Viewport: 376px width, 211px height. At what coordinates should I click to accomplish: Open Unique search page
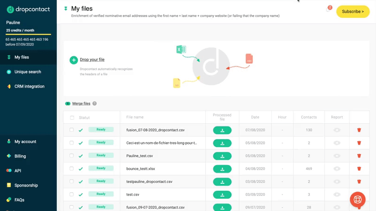coord(28,72)
